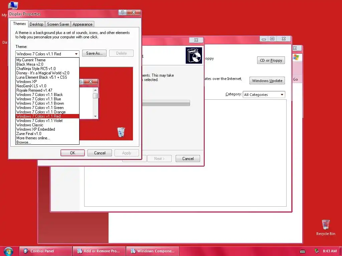Select Luna Element Black v5.1 theme
The width and height of the screenshot is (342, 256).
[x=47, y=77]
